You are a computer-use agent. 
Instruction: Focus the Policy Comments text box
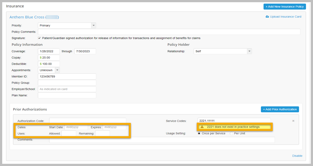[169, 32]
